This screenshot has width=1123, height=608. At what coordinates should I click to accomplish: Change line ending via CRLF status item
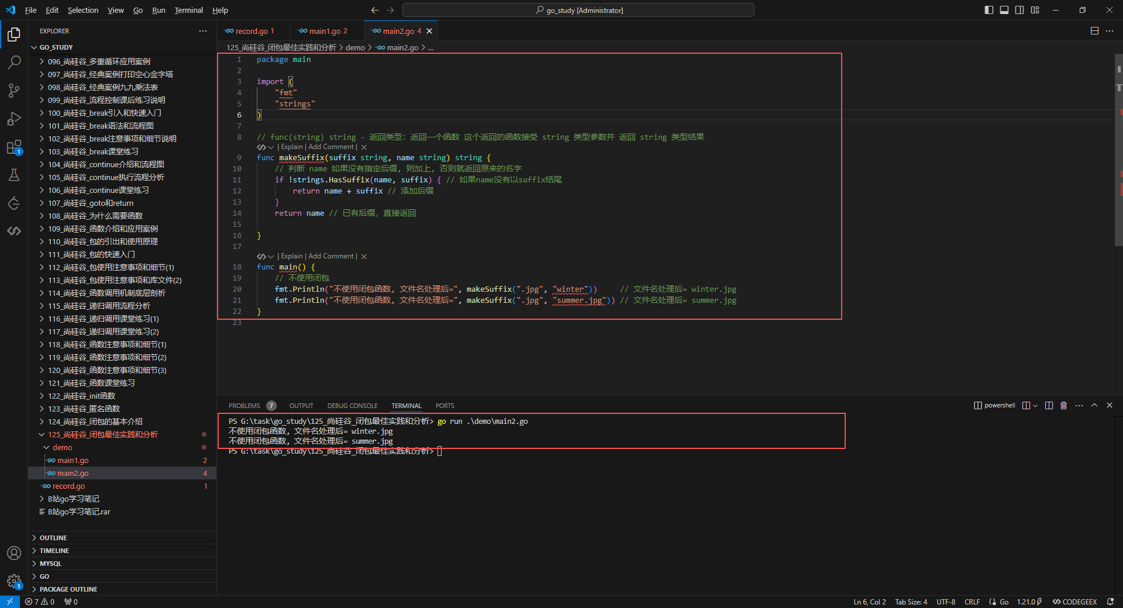tap(972, 602)
